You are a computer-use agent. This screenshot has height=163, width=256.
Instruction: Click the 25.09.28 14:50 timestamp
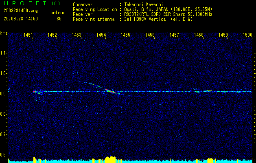21,19
